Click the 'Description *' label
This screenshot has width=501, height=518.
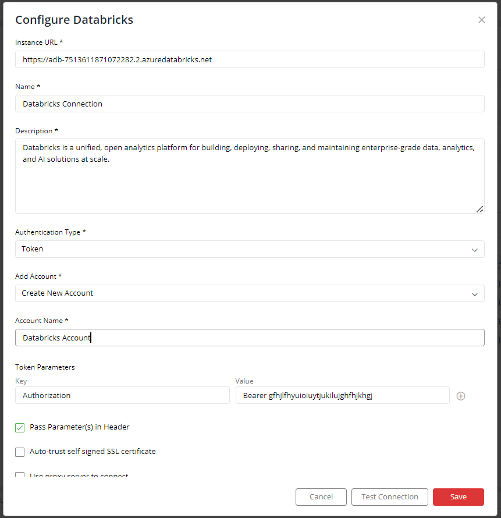pos(37,131)
